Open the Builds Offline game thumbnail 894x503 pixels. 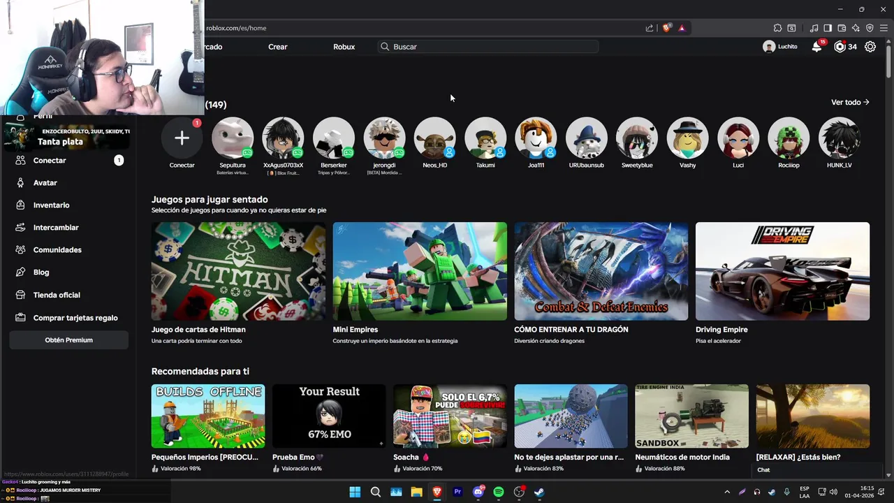tap(208, 416)
